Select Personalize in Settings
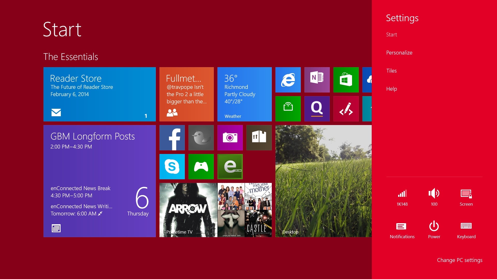This screenshot has height=279, width=497. pyautogui.click(x=399, y=53)
